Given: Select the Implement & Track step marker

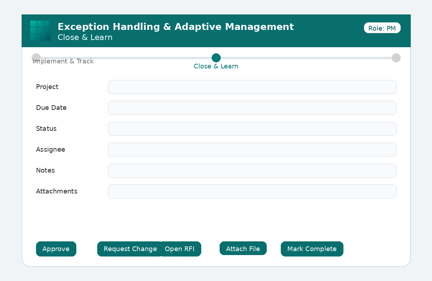Looking at the screenshot, I should coord(36,58).
